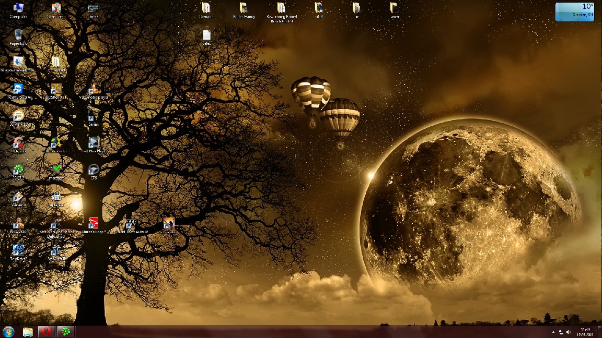Launch the Mirror's Edge game shortcut
Image resolution: width=602 pixels, height=338 pixels.
point(94,224)
